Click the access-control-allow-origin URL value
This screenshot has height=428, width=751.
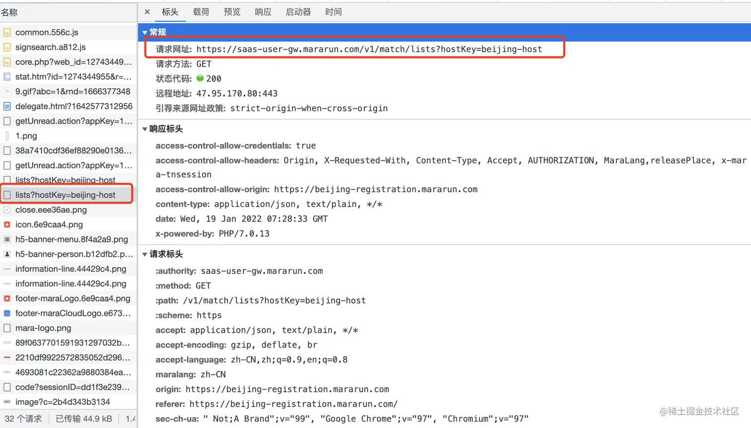(376, 189)
